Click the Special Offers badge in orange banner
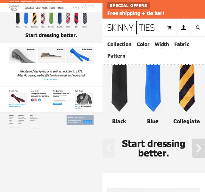 [128, 6]
